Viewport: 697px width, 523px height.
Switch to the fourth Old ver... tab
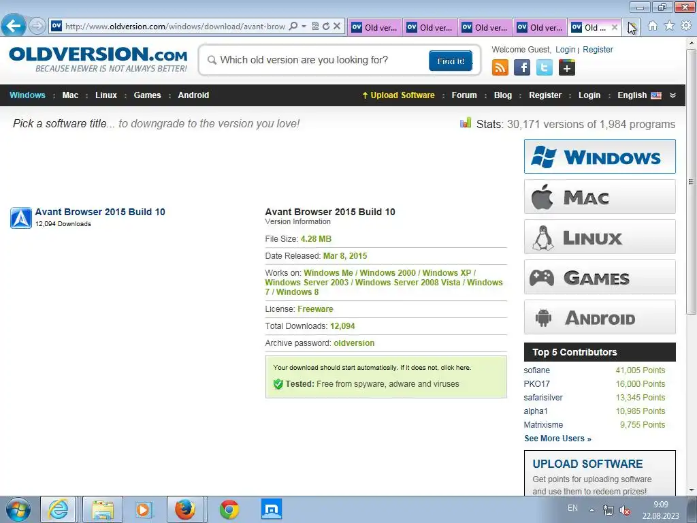540,27
